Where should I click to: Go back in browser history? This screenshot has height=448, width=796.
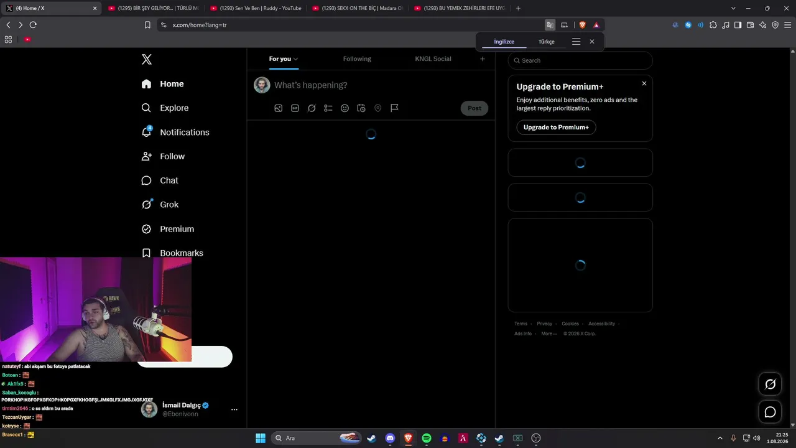pos(8,25)
